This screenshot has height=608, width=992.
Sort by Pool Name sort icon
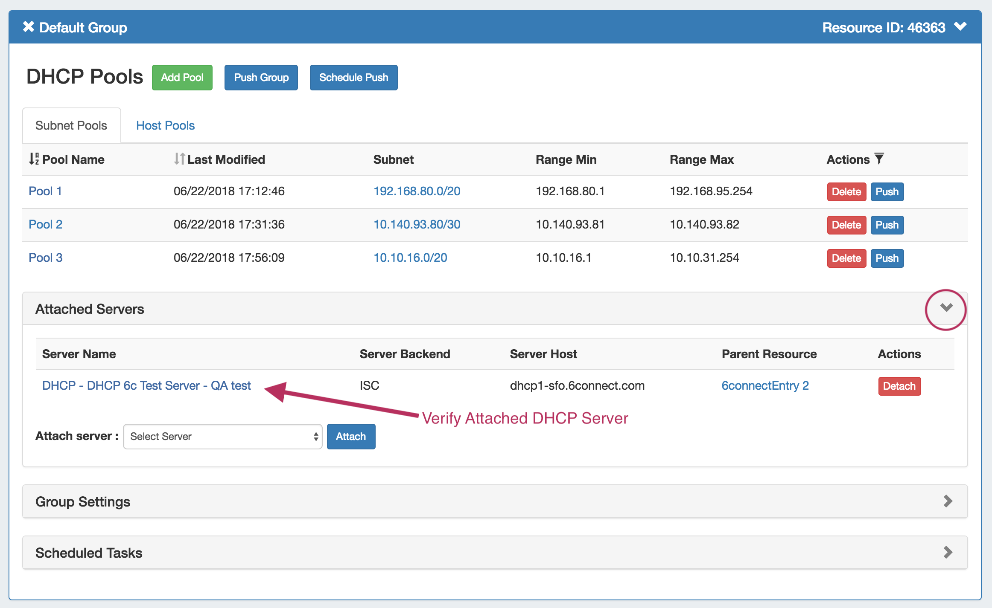(34, 159)
